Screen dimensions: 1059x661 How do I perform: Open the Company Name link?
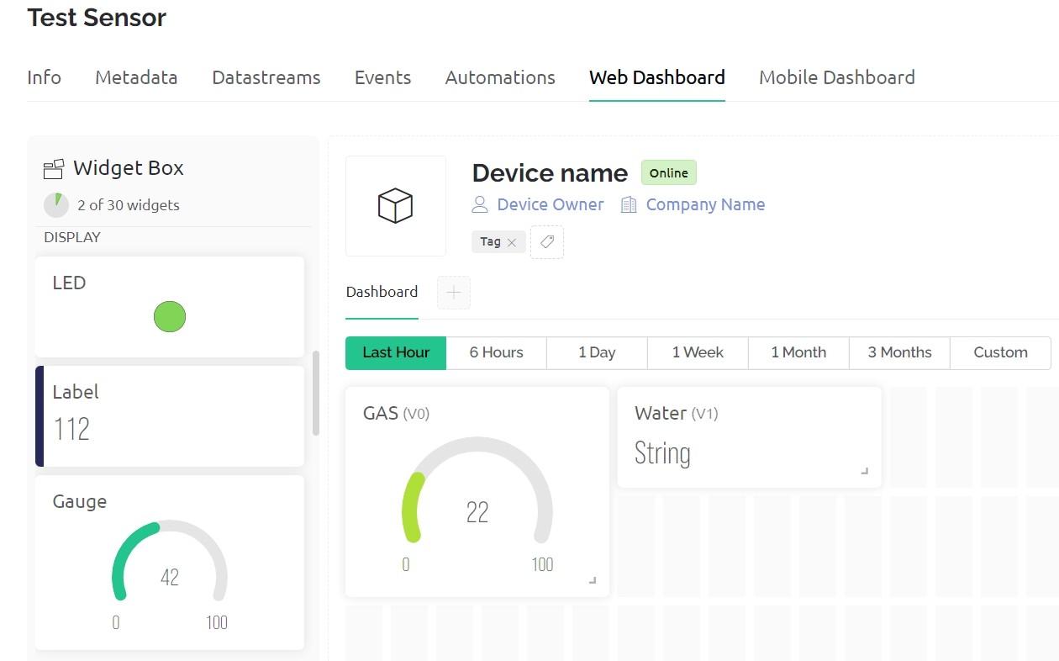tap(705, 204)
